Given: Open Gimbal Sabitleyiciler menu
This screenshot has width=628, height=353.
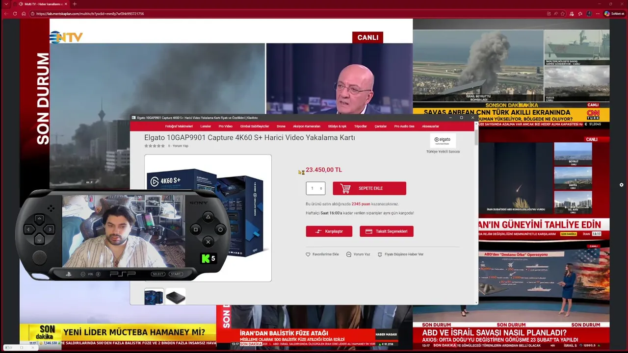Looking at the screenshot, I should point(255,126).
